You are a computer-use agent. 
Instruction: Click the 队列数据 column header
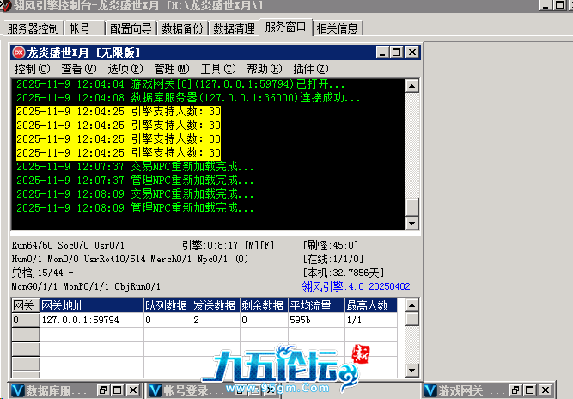[x=168, y=305]
